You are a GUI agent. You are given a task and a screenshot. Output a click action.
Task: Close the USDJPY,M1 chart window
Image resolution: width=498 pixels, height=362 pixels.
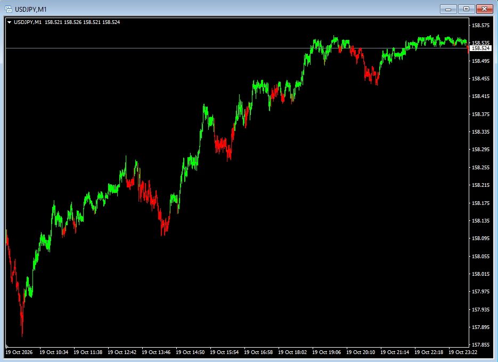point(484,9)
